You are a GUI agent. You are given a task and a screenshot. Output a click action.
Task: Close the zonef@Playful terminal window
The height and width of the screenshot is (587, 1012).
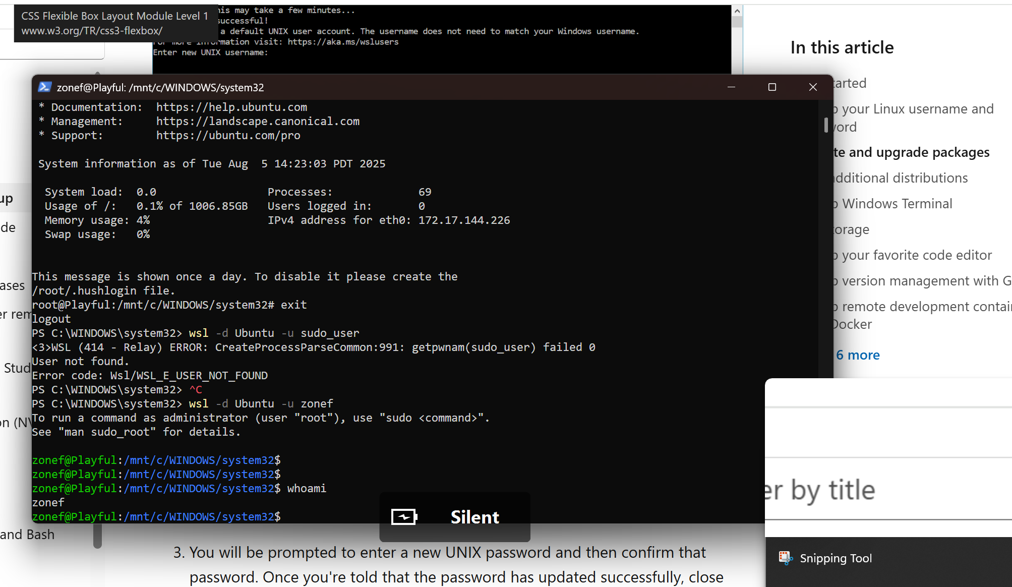pos(813,87)
